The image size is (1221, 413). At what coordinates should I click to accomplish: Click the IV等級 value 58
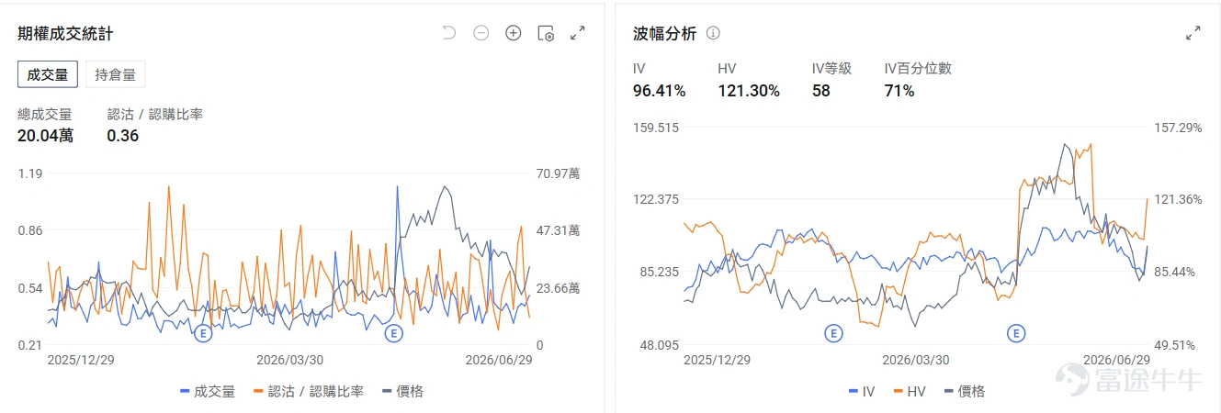click(821, 91)
